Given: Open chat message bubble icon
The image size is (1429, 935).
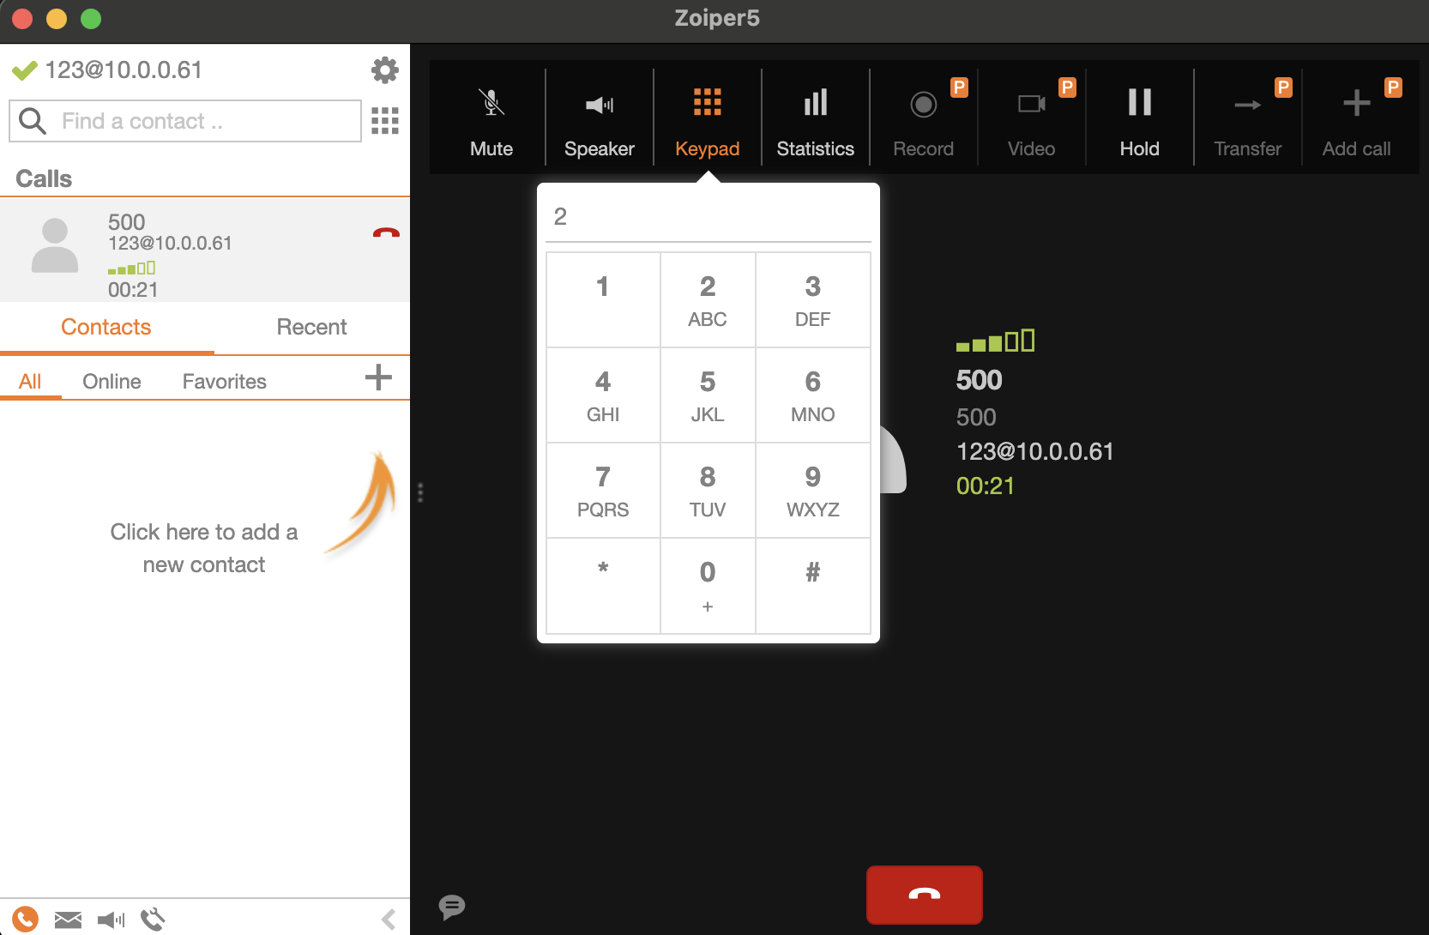Looking at the screenshot, I should pos(451,907).
